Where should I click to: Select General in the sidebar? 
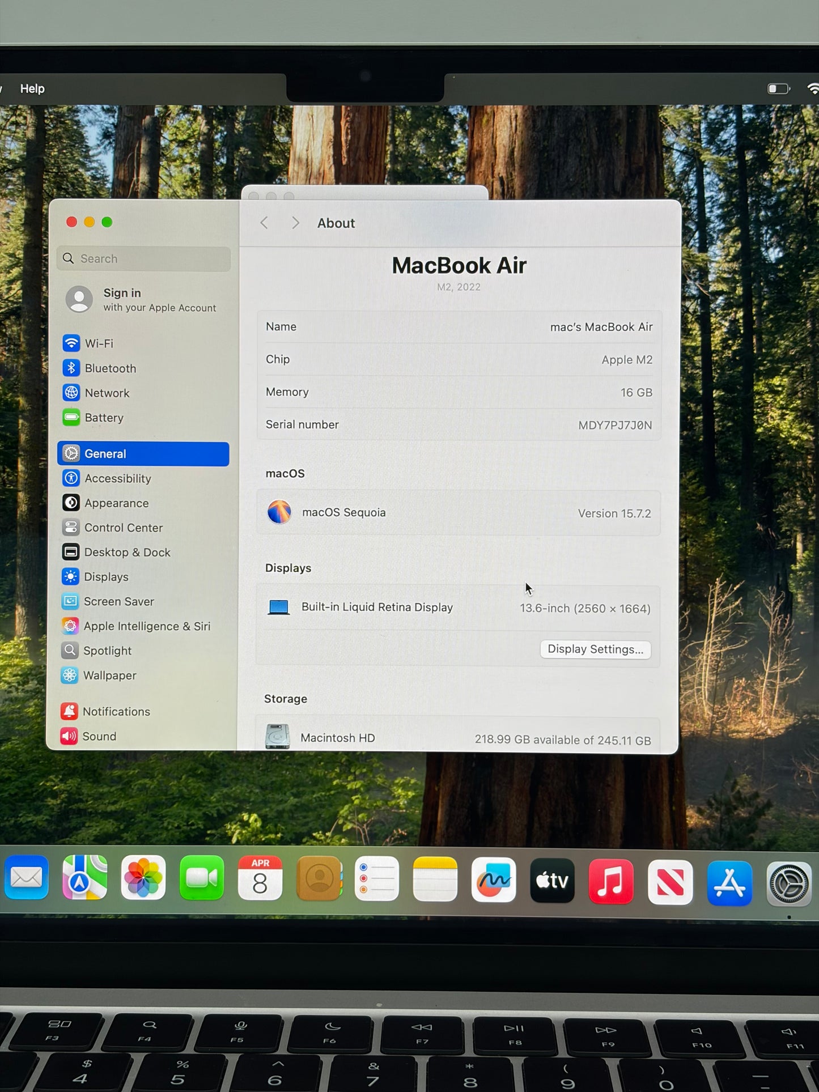point(143,454)
